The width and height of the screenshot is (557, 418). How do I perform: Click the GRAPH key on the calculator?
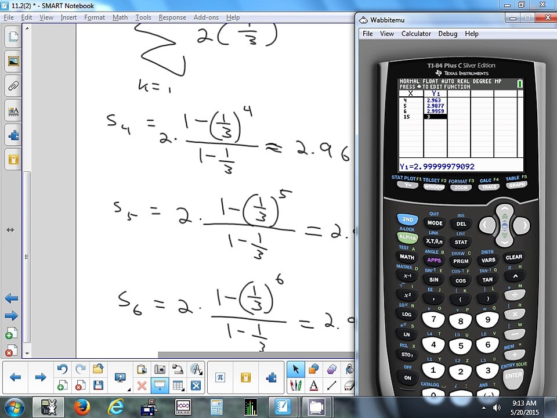(517, 185)
